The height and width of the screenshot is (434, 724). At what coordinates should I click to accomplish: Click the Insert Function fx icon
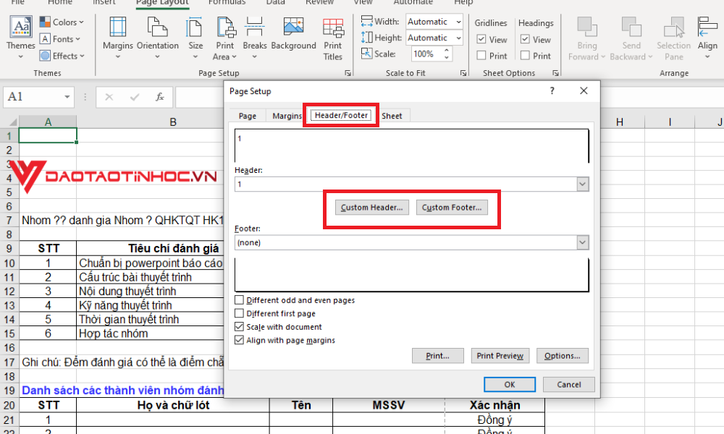(160, 97)
